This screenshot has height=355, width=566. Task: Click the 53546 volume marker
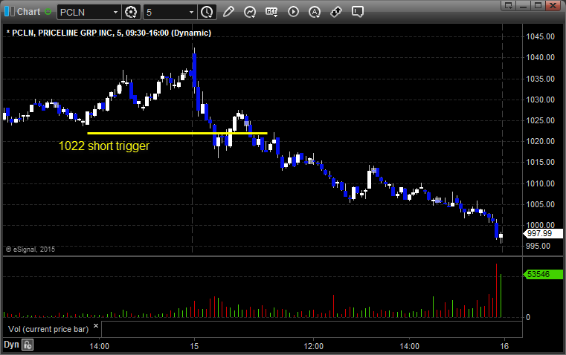tap(542, 274)
